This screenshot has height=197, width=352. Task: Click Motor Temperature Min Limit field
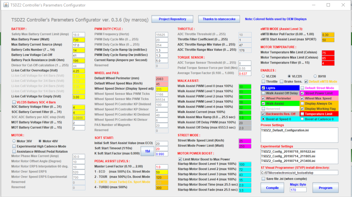click(x=328, y=53)
